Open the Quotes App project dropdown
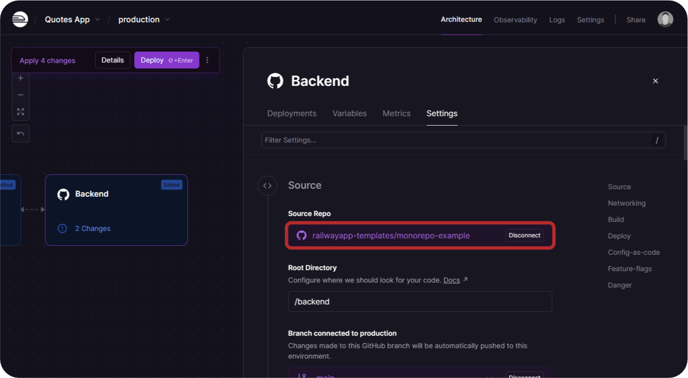This screenshot has height=378, width=688. (72, 19)
